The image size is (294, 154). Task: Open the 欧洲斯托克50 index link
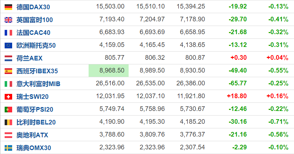click(x=36, y=46)
